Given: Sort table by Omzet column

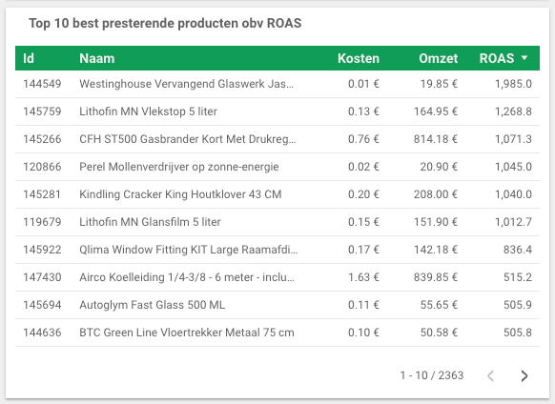Looking at the screenshot, I should point(439,58).
